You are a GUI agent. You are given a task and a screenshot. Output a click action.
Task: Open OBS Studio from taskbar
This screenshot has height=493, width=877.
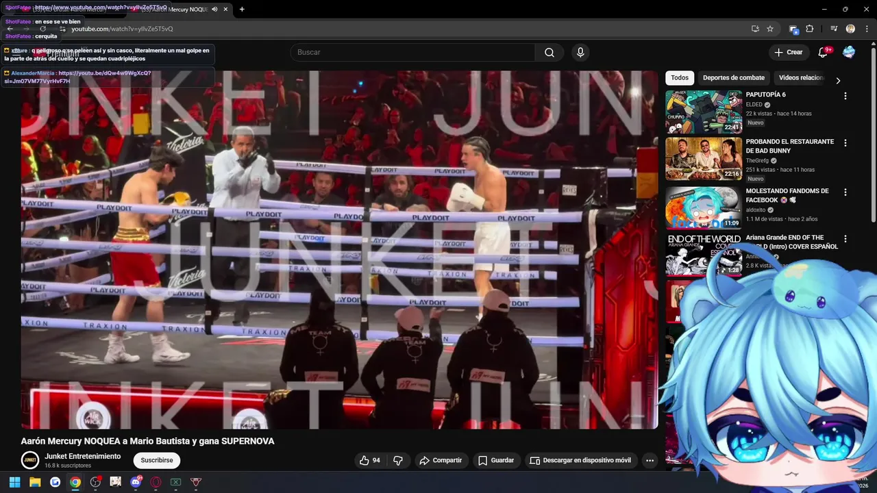coord(95,482)
